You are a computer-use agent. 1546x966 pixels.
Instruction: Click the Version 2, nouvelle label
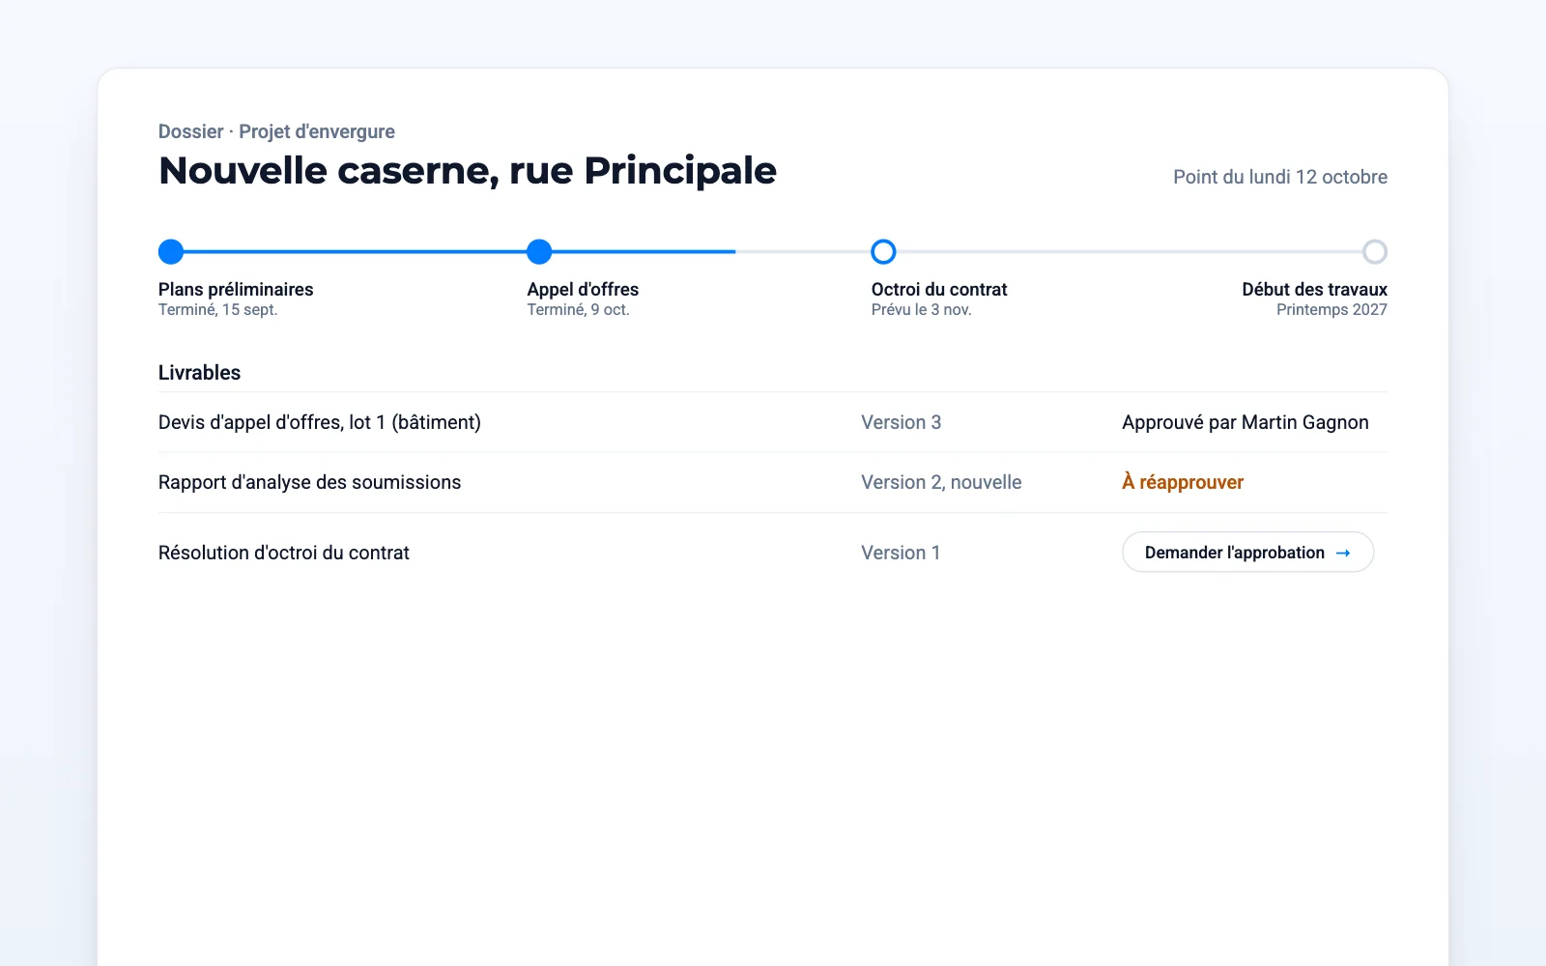tap(941, 482)
